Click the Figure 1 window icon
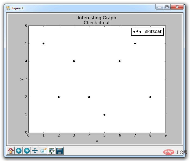 click(x=8, y=8)
